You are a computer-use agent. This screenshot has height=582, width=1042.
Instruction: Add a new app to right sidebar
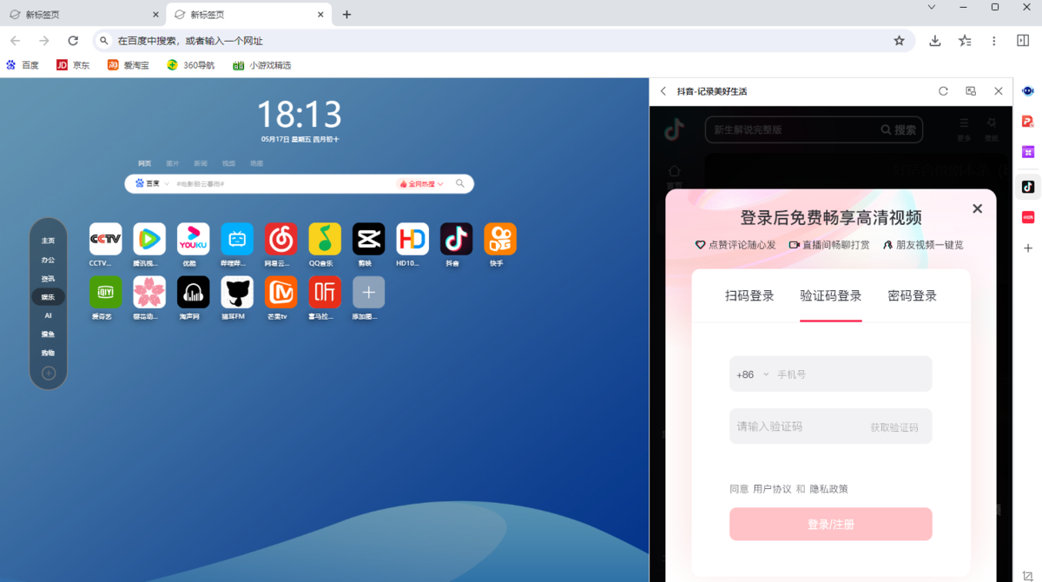pos(1028,248)
